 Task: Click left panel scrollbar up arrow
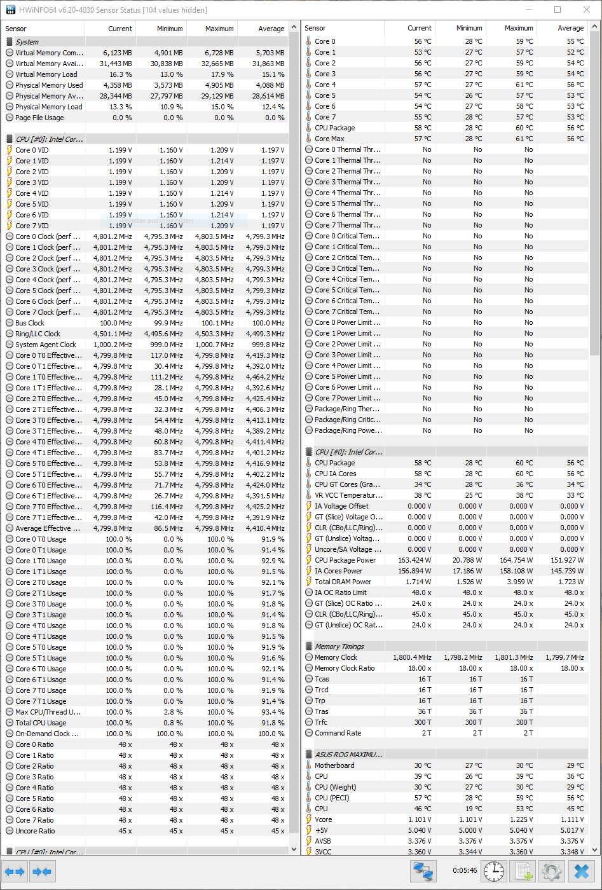click(294, 27)
